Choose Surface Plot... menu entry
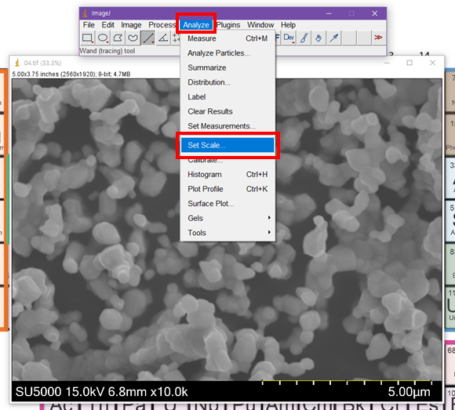This screenshot has width=455, height=410. [227, 204]
